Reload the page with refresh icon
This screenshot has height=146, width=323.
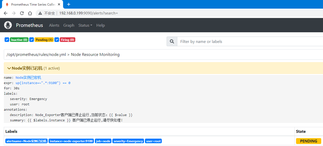pyautogui.click(x=22, y=13)
